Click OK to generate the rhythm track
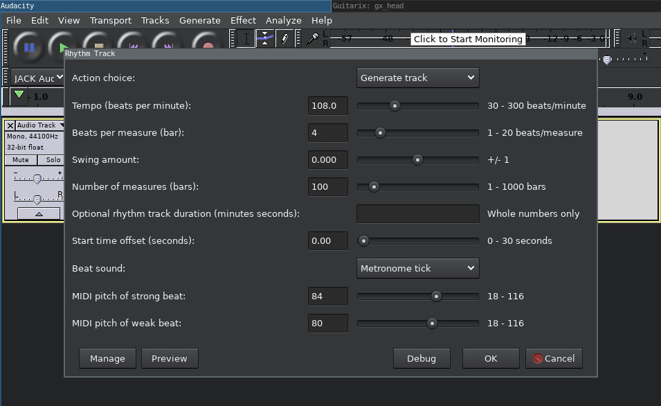The image size is (661, 406). coord(491,358)
